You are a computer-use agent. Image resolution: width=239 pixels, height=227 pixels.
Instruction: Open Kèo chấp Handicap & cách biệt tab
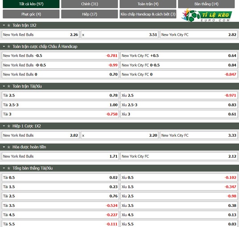(148, 14)
